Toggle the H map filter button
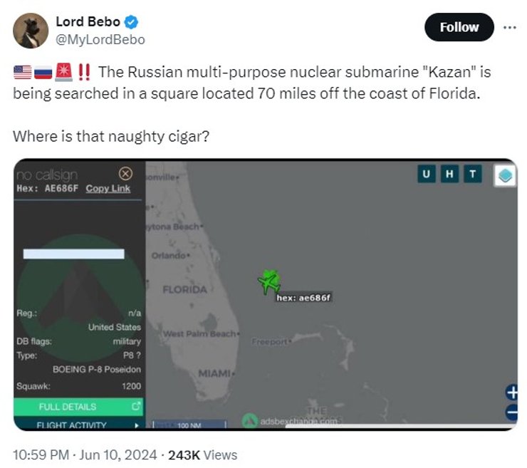 click(x=449, y=175)
